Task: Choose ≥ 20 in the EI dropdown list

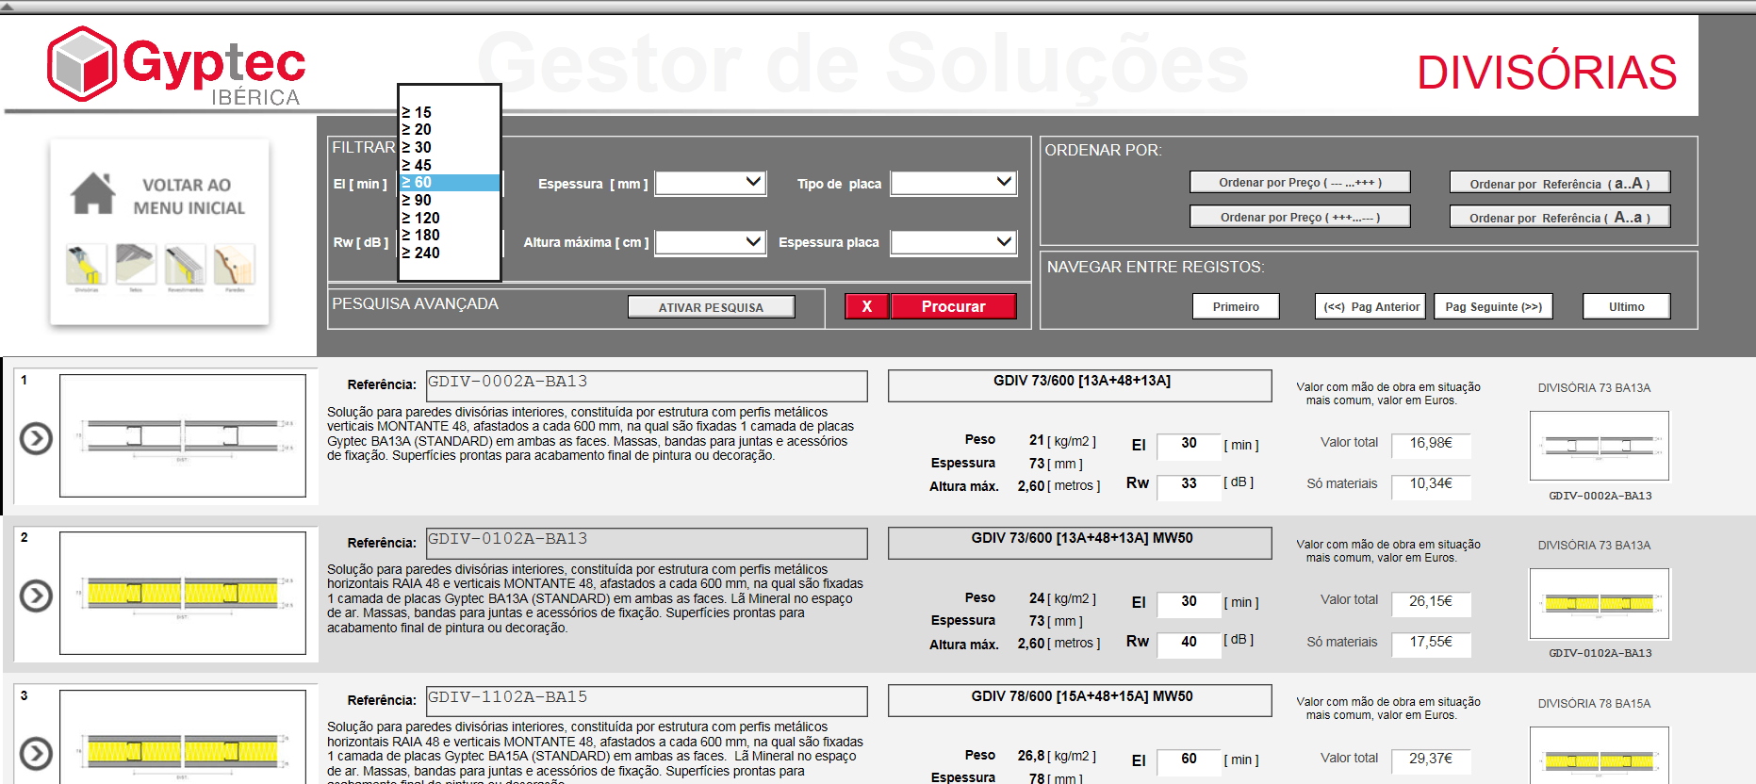Action: [x=450, y=129]
